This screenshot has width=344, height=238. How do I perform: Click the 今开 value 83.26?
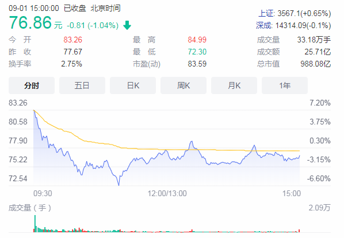tap(73, 40)
